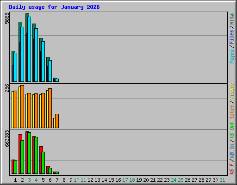Click the 5888 axis value

pos(7,18)
